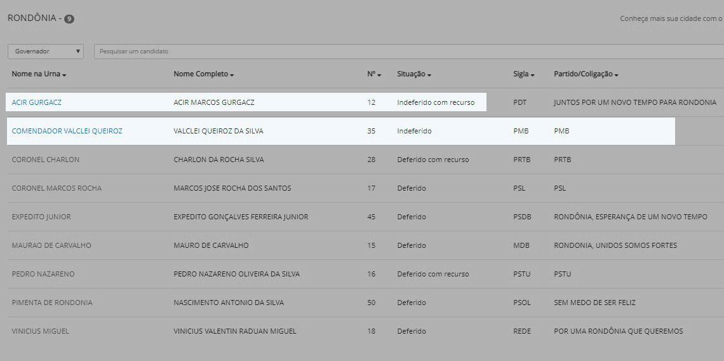Click coalition RONDONIA, UNIDOS SOMOS FORTES
Screen dimensions: 724x361
click(x=615, y=245)
